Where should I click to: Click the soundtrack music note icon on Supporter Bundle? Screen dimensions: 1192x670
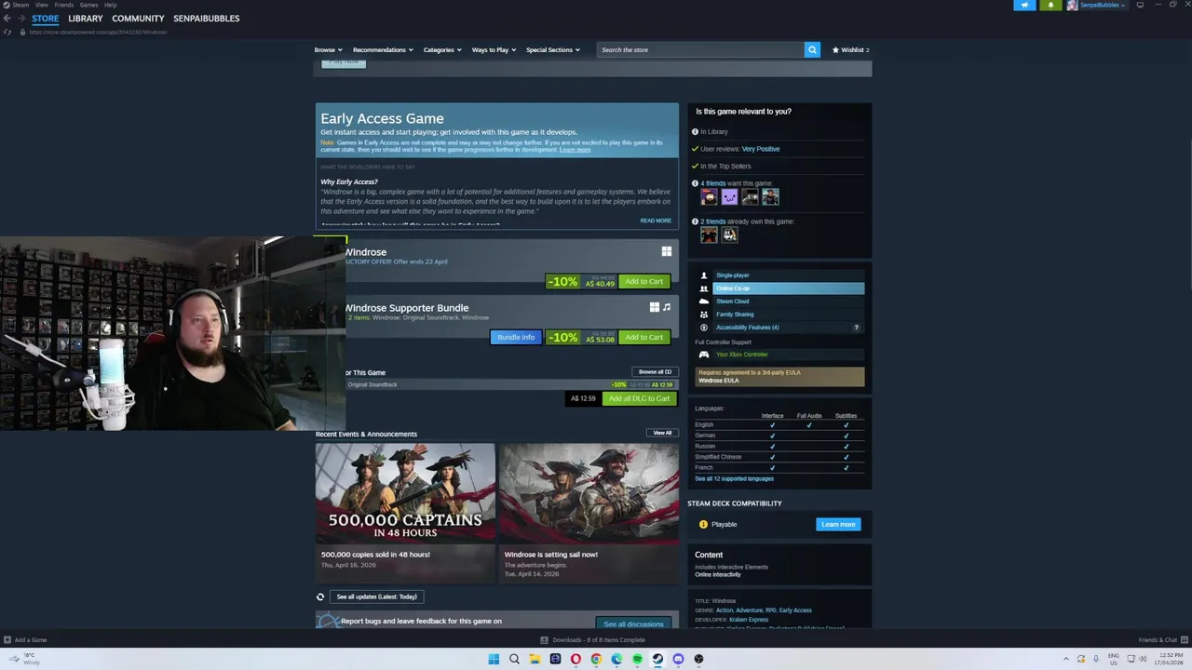coord(667,307)
